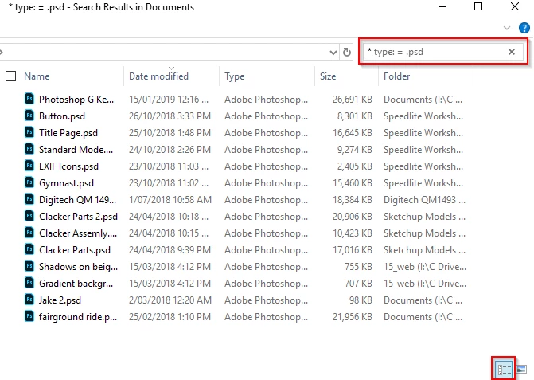Click the Digitech QM1493 folder cell
Viewport: 534px width, 380px height.
tap(424, 199)
